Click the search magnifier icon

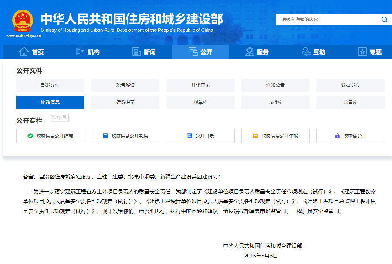[384, 20]
